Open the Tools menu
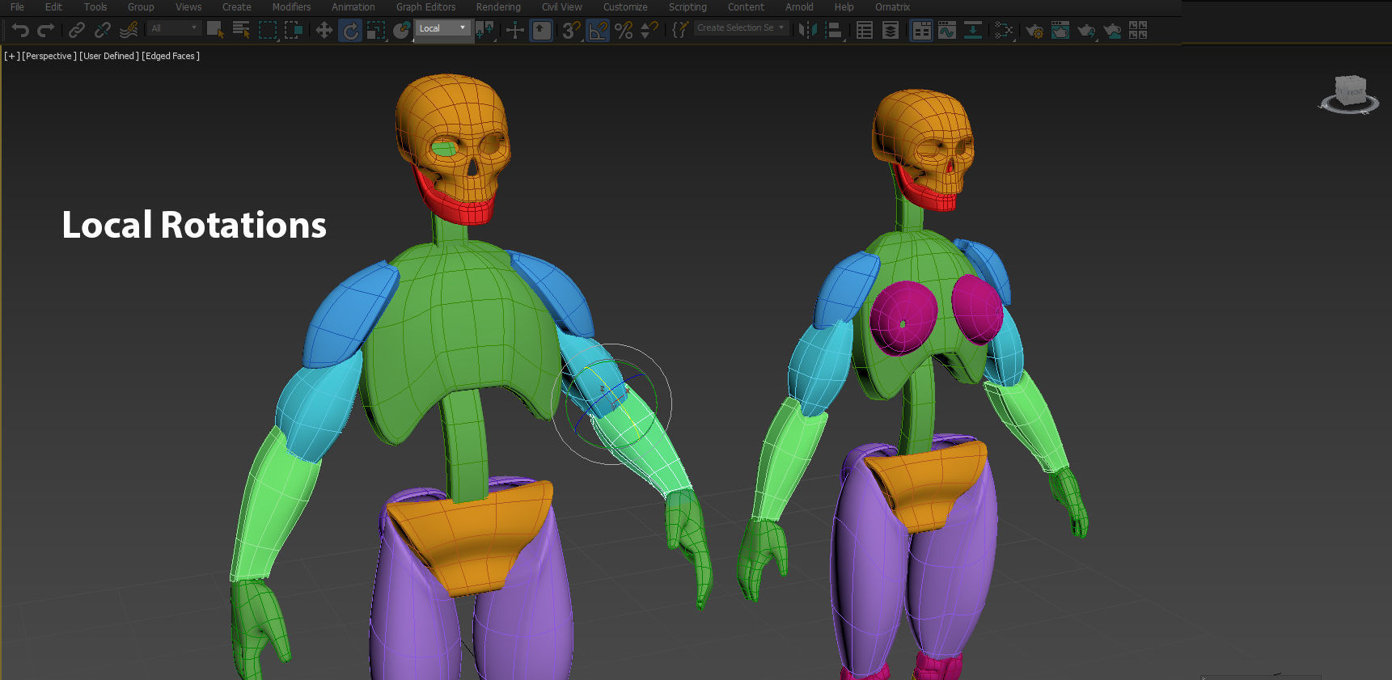The width and height of the screenshot is (1392, 680). [x=95, y=6]
